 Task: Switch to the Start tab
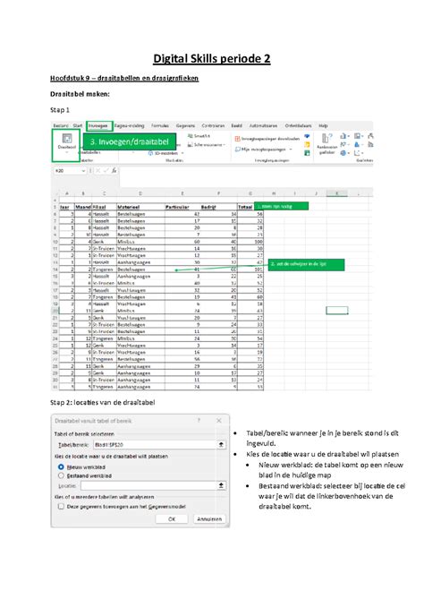pyautogui.click(x=78, y=125)
